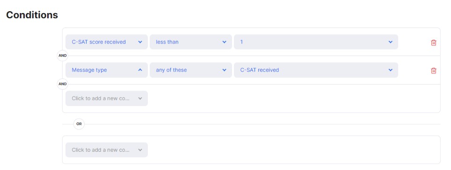Open the score value dropdown showing 1
451x170 pixels.
[316, 42]
